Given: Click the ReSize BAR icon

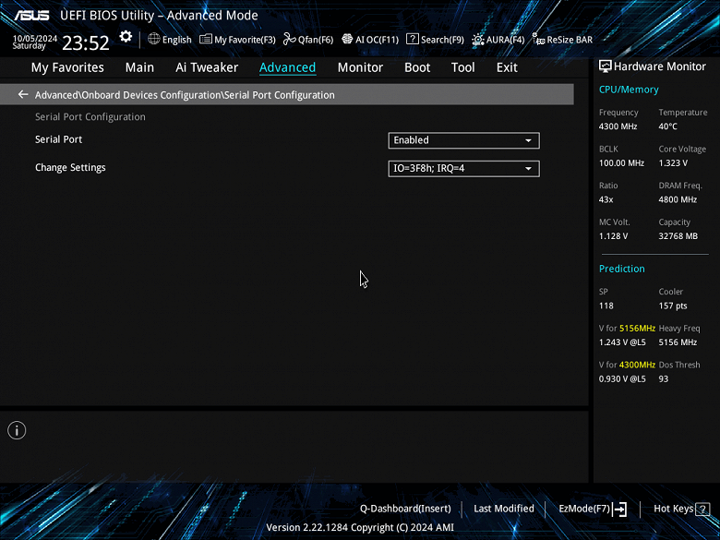Looking at the screenshot, I should 538,39.
